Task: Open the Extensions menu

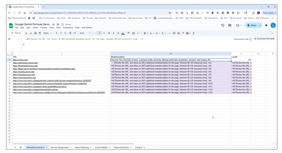Action: click(x=68, y=27)
